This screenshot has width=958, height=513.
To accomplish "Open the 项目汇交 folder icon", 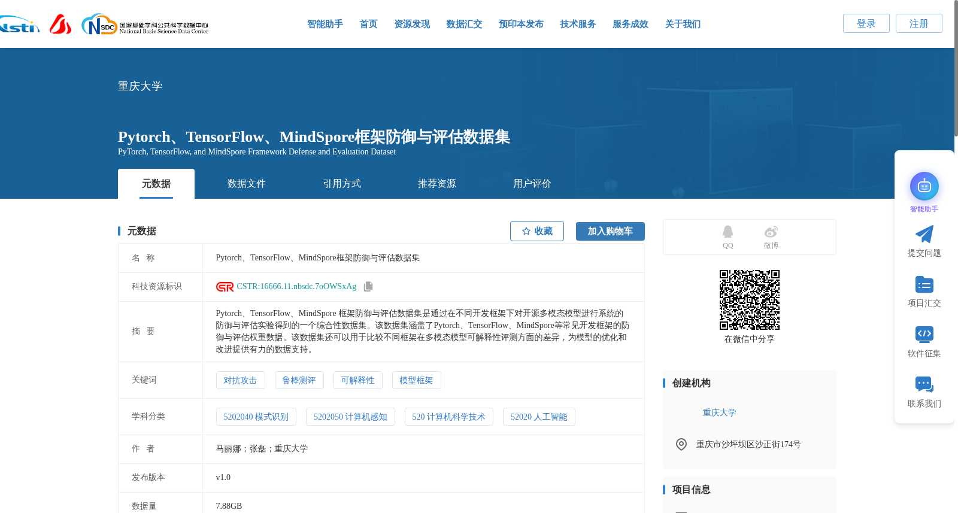I will point(924,284).
